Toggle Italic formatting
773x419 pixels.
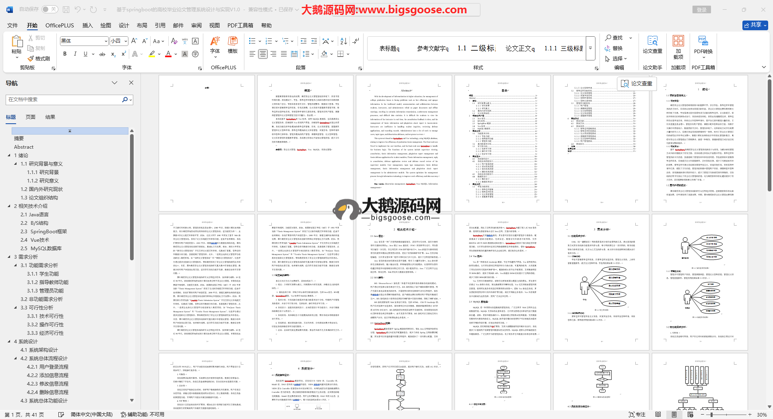[75, 54]
